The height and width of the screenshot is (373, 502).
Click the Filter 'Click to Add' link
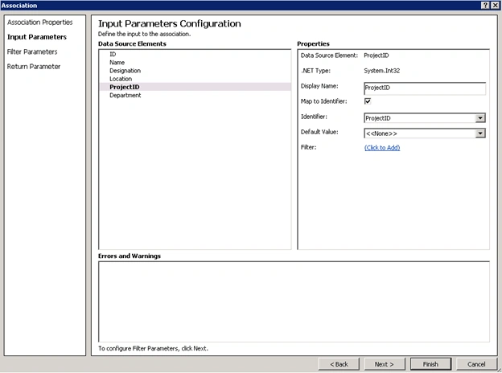[x=382, y=147]
